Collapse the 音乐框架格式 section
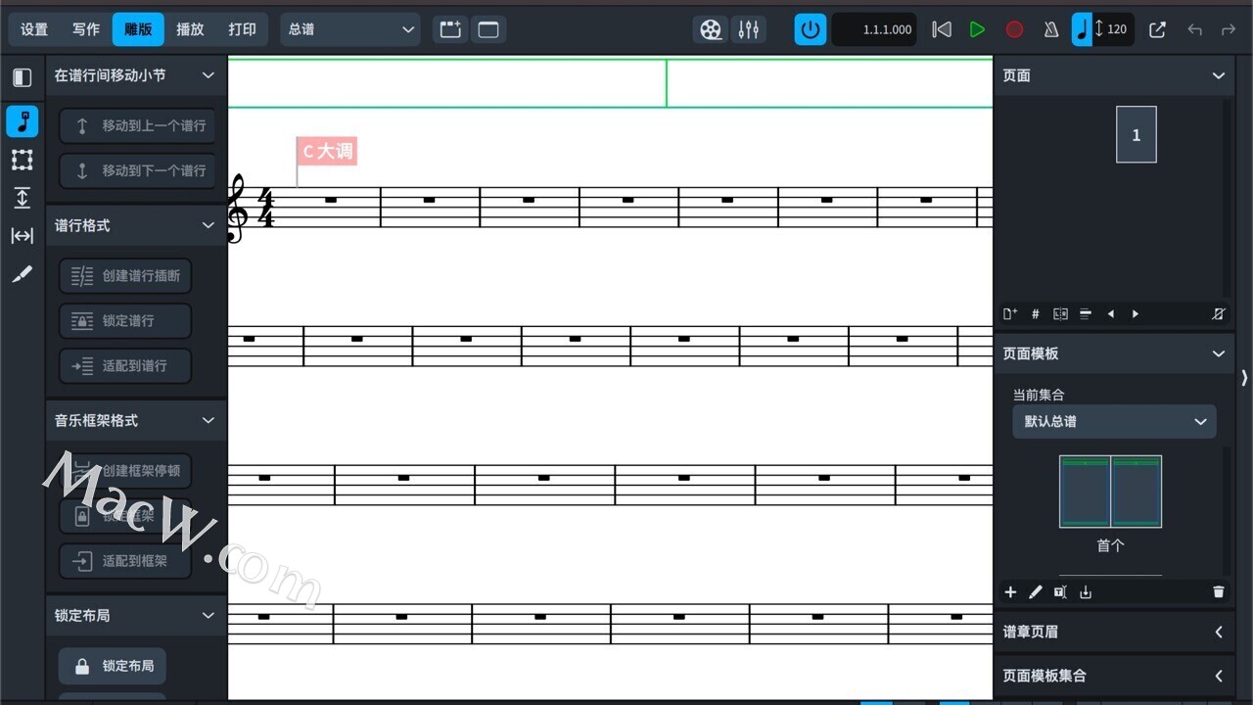This screenshot has height=705, width=1253. 208,420
